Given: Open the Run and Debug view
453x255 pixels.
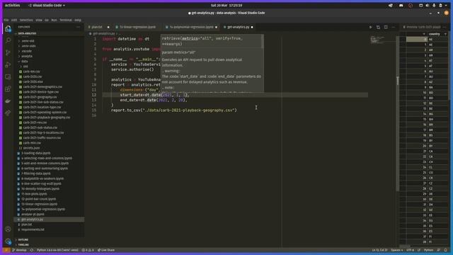Looking at the screenshot, I should [8, 64].
